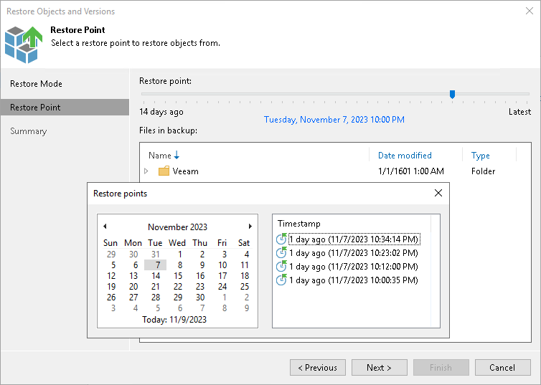Click the Name column sort arrow
Image resolution: width=541 pixels, height=385 pixels.
pos(177,155)
